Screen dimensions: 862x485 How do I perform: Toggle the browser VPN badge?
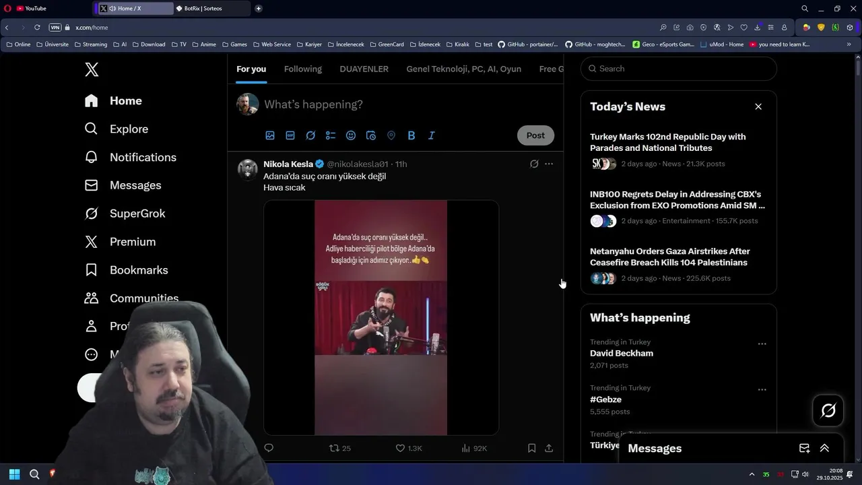55,28
